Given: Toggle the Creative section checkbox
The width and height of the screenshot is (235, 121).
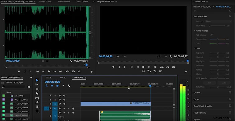Looking at the screenshot, I should pyautogui.click(x=230, y=93).
